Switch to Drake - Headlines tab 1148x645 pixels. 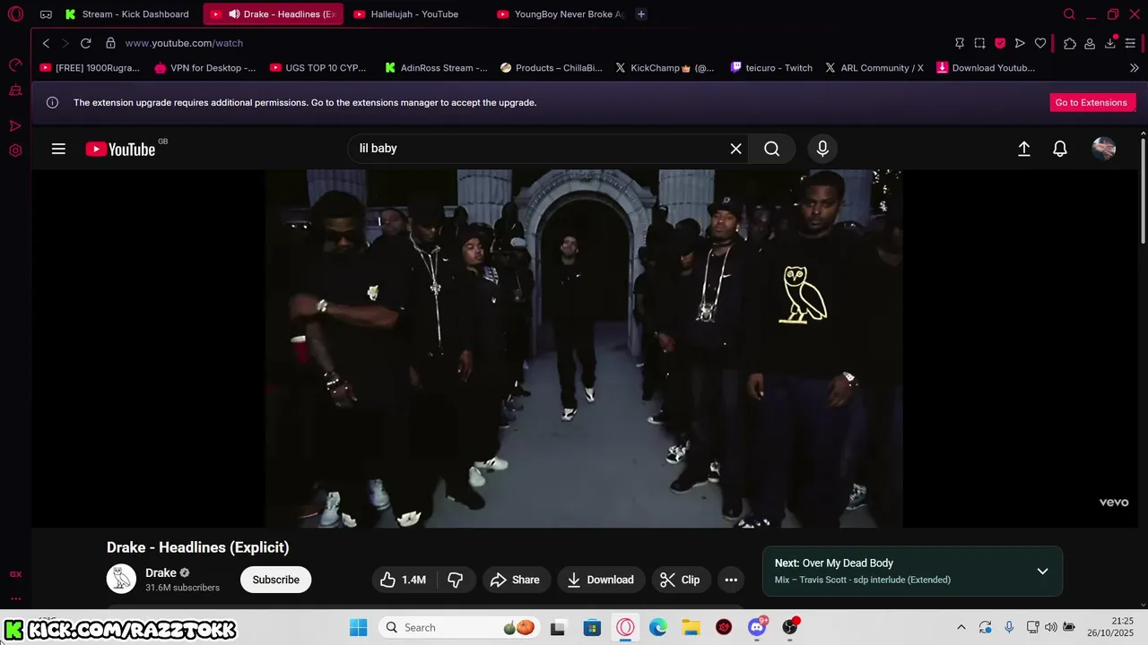273,14
